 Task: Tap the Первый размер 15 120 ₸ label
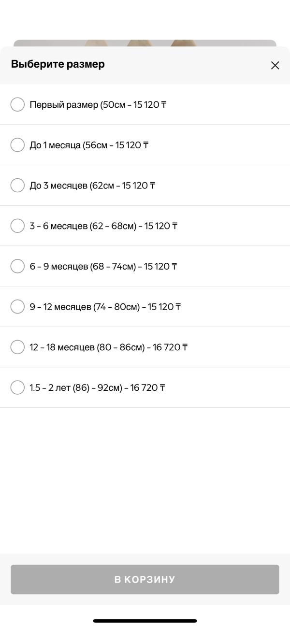pos(98,104)
